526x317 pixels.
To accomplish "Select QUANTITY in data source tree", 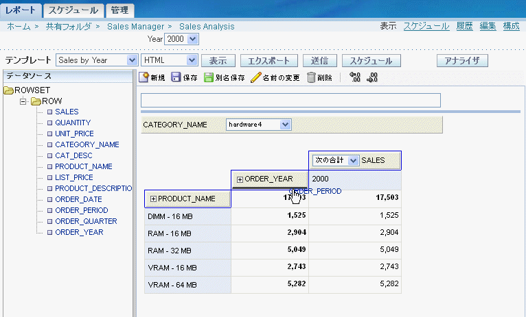I will 73,123.
